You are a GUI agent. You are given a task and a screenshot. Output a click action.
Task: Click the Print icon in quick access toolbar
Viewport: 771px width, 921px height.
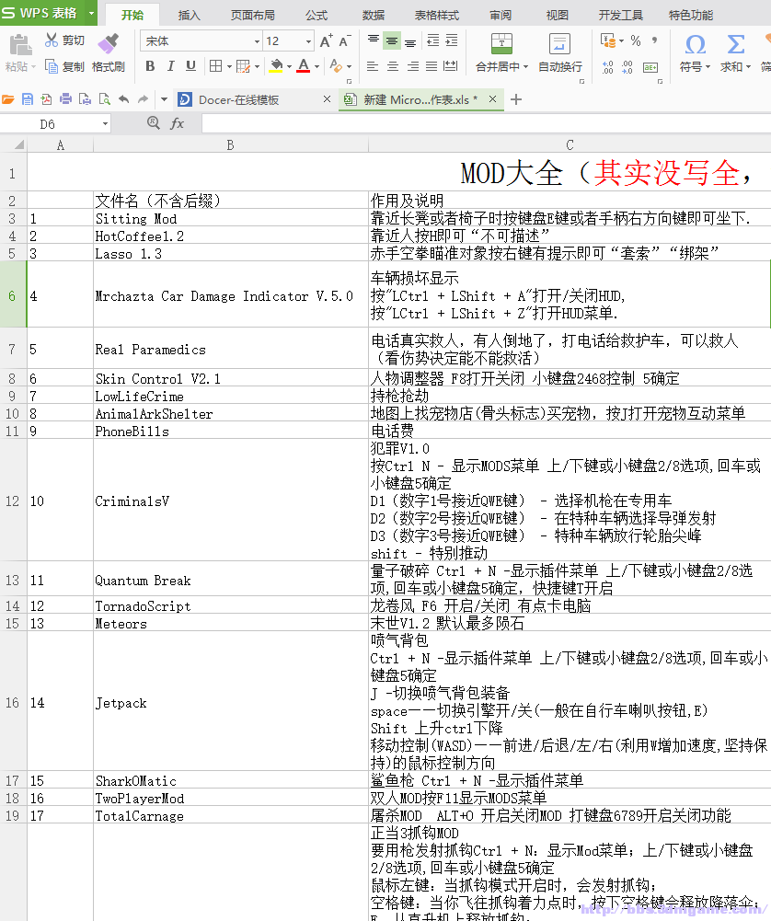65,99
